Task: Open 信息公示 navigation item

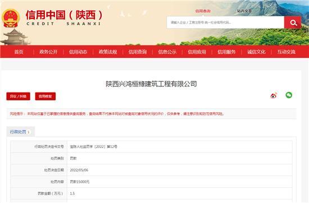Action: [x=167, y=52]
